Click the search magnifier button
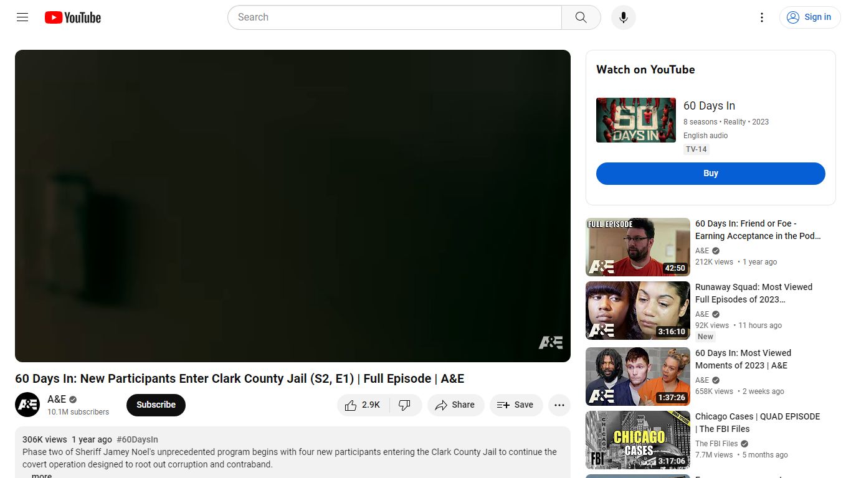The width and height of the screenshot is (851, 478). [581, 17]
